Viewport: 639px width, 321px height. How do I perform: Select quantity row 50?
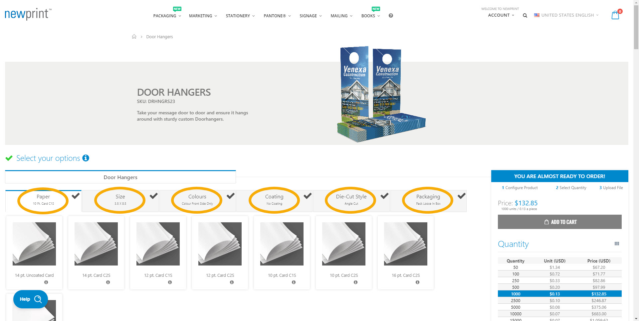[559, 267]
